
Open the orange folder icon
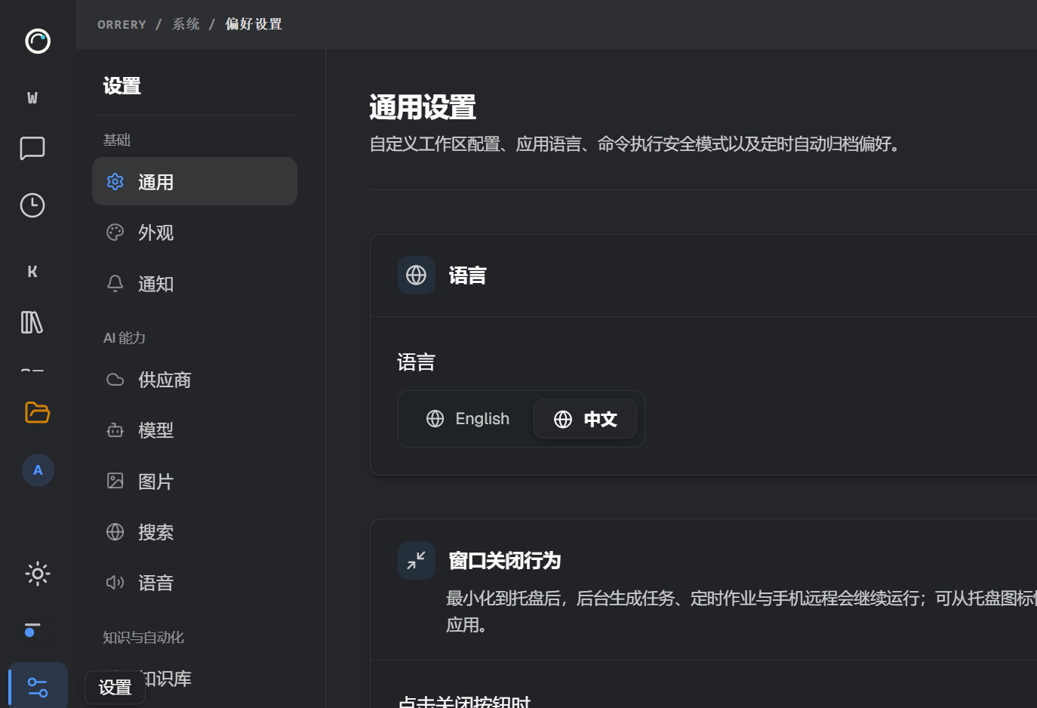click(37, 412)
